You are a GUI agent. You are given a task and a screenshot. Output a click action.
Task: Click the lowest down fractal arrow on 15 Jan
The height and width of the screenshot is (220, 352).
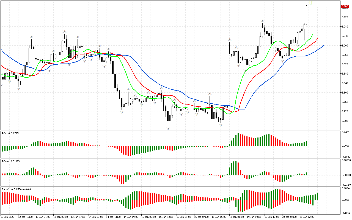click(x=168, y=128)
